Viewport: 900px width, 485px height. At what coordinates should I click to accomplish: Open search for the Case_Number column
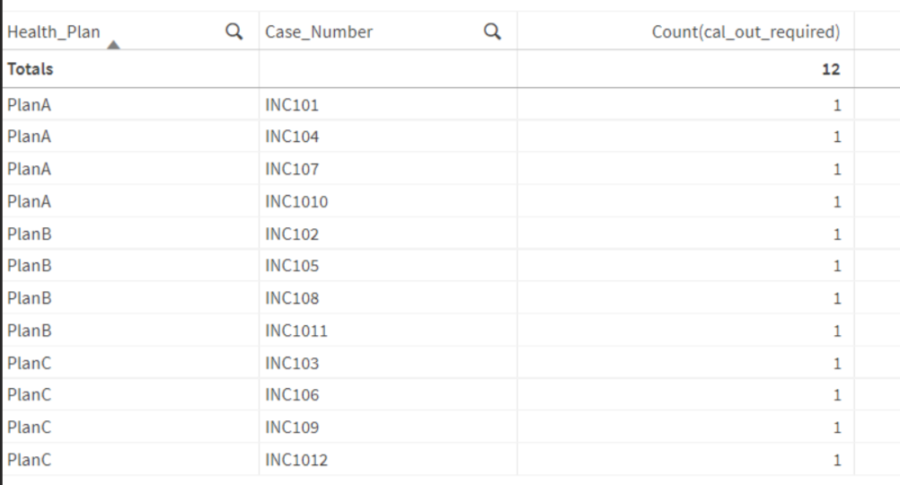point(491,32)
